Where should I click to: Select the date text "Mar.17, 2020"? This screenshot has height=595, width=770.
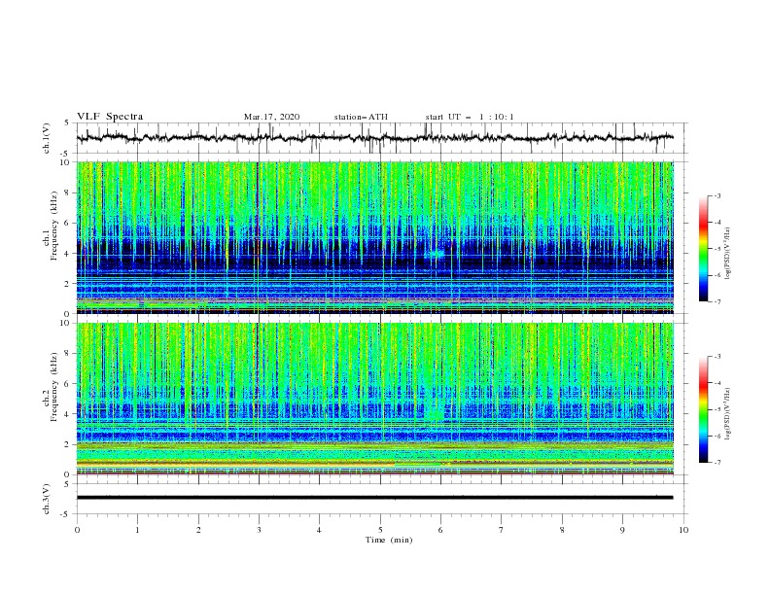(271, 117)
